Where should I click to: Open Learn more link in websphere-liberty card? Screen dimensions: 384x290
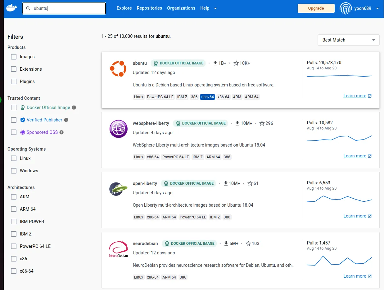point(355,156)
